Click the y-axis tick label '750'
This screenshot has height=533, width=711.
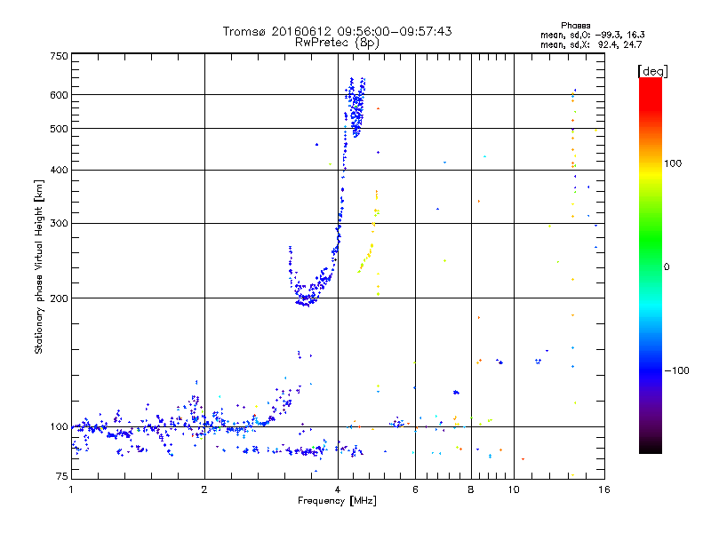59,56
